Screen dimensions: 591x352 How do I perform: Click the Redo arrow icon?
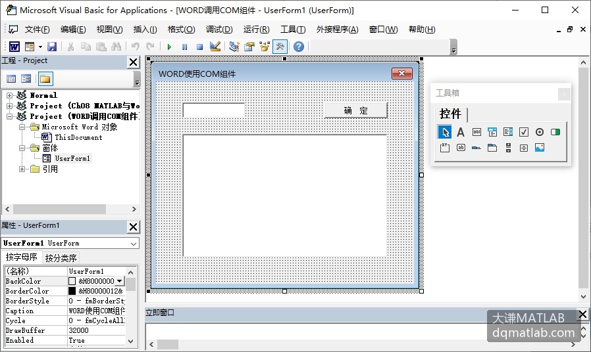click(150, 47)
